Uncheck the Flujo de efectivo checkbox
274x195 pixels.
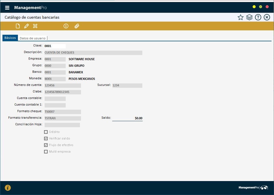pos(46,145)
